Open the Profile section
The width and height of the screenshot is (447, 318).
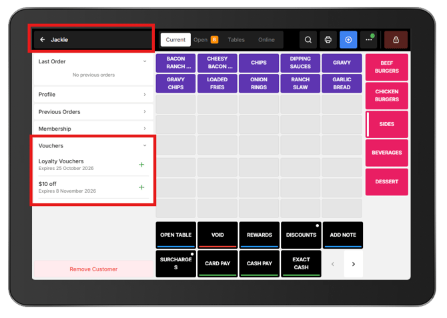[x=93, y=94]
